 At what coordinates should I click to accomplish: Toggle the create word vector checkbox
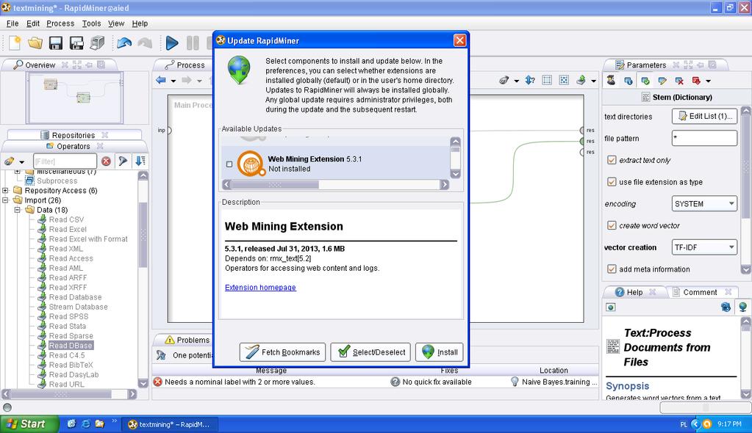[x=612, y=225]
